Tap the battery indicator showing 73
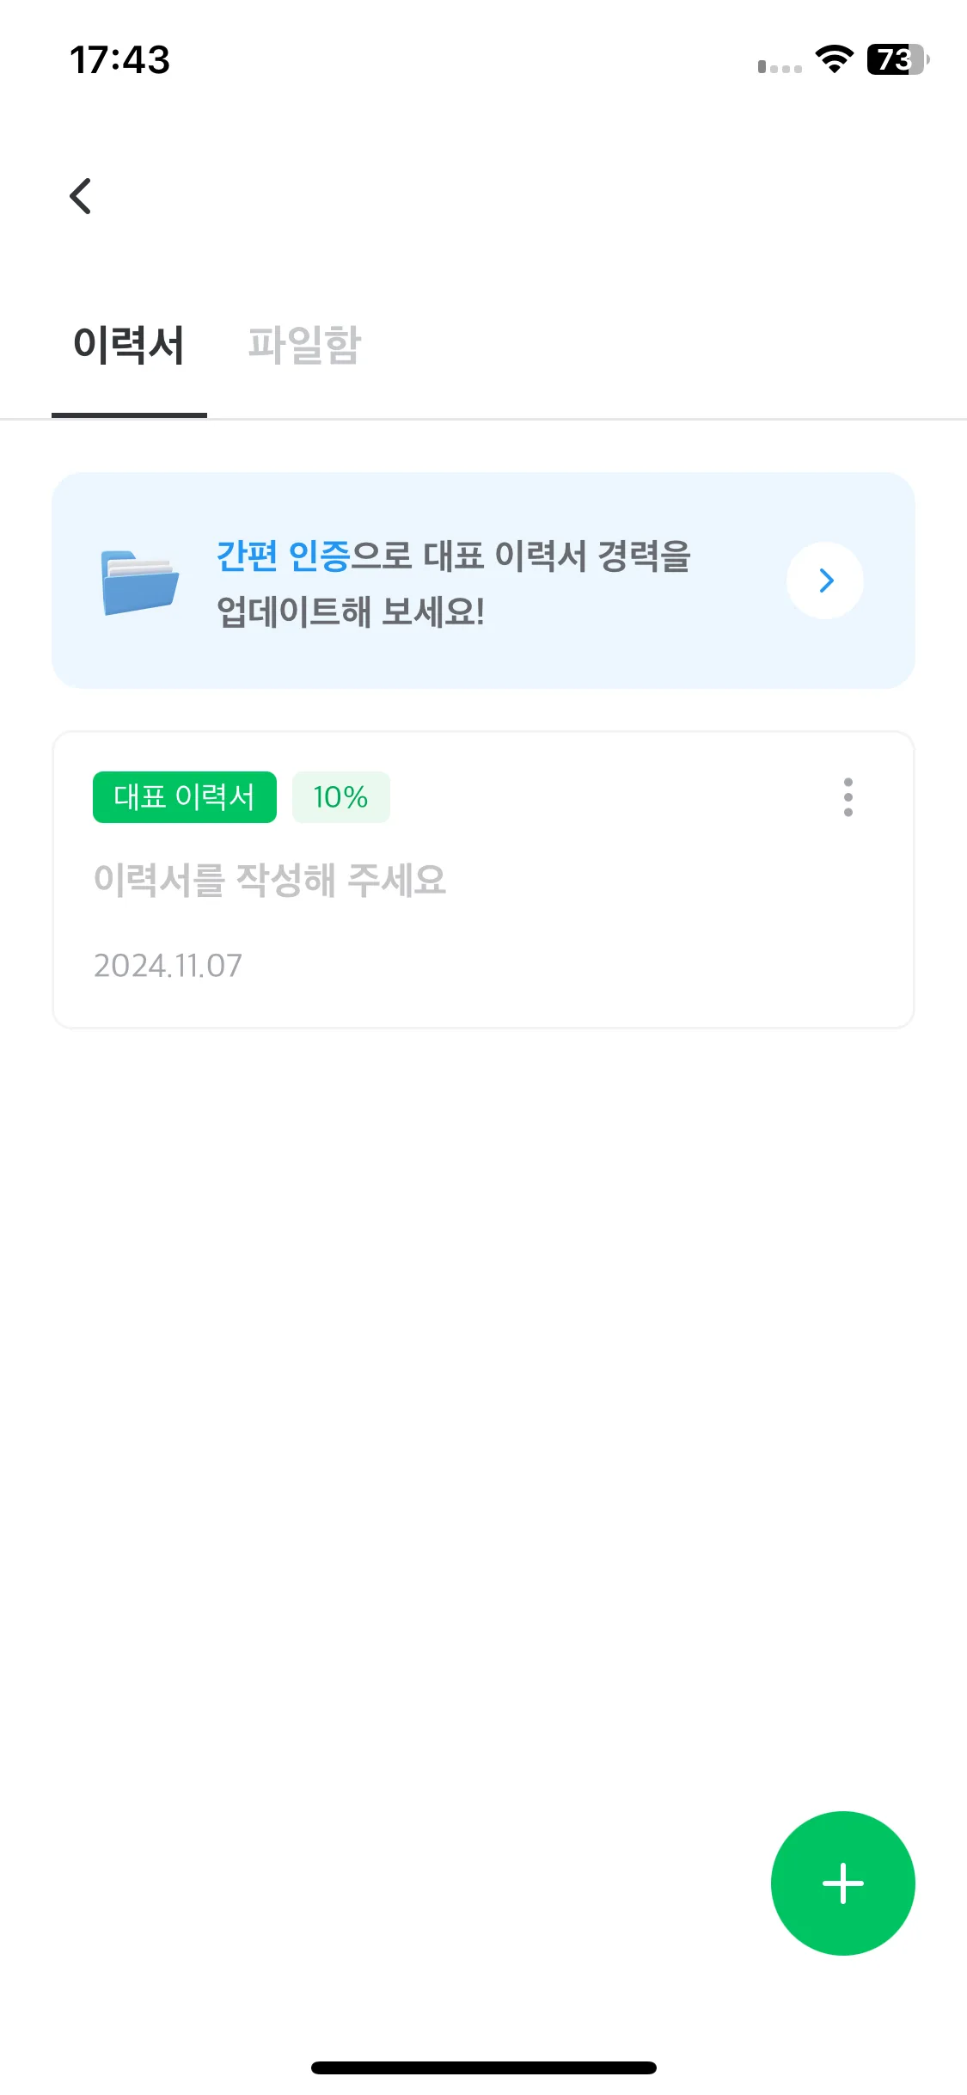This screenshot has width=967, height=2095. [x=898, y=59]
